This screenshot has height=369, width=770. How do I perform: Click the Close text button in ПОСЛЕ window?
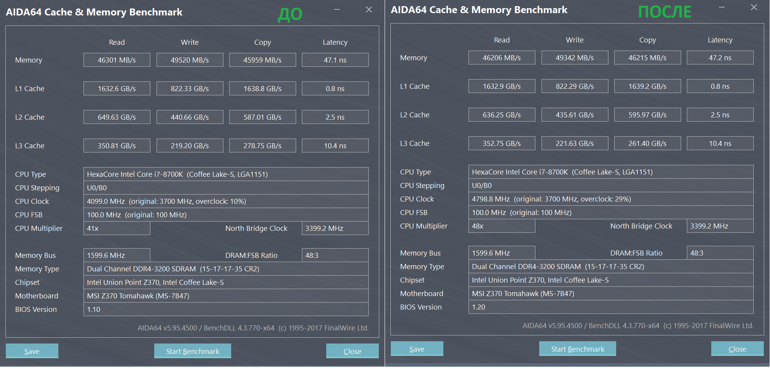click(737, 349)
